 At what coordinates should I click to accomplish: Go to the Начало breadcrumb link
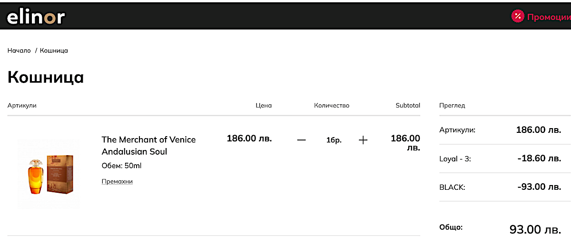pos(19,51)
